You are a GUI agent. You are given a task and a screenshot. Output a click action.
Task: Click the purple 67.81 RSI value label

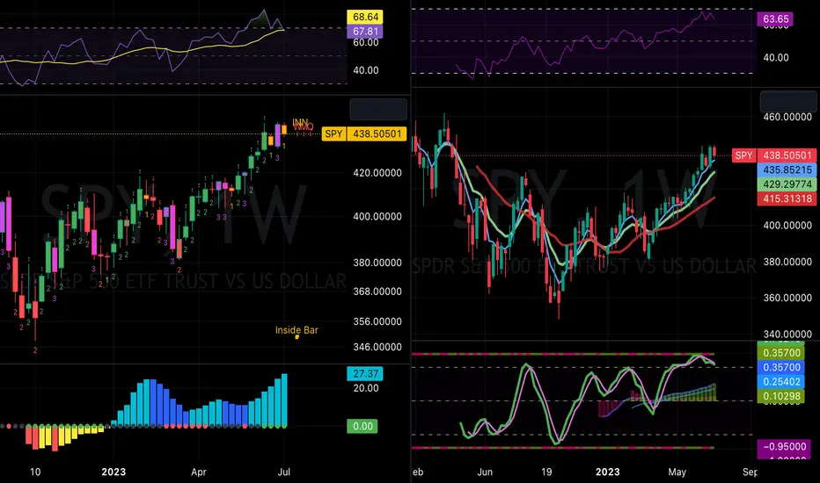coord(365,32)
